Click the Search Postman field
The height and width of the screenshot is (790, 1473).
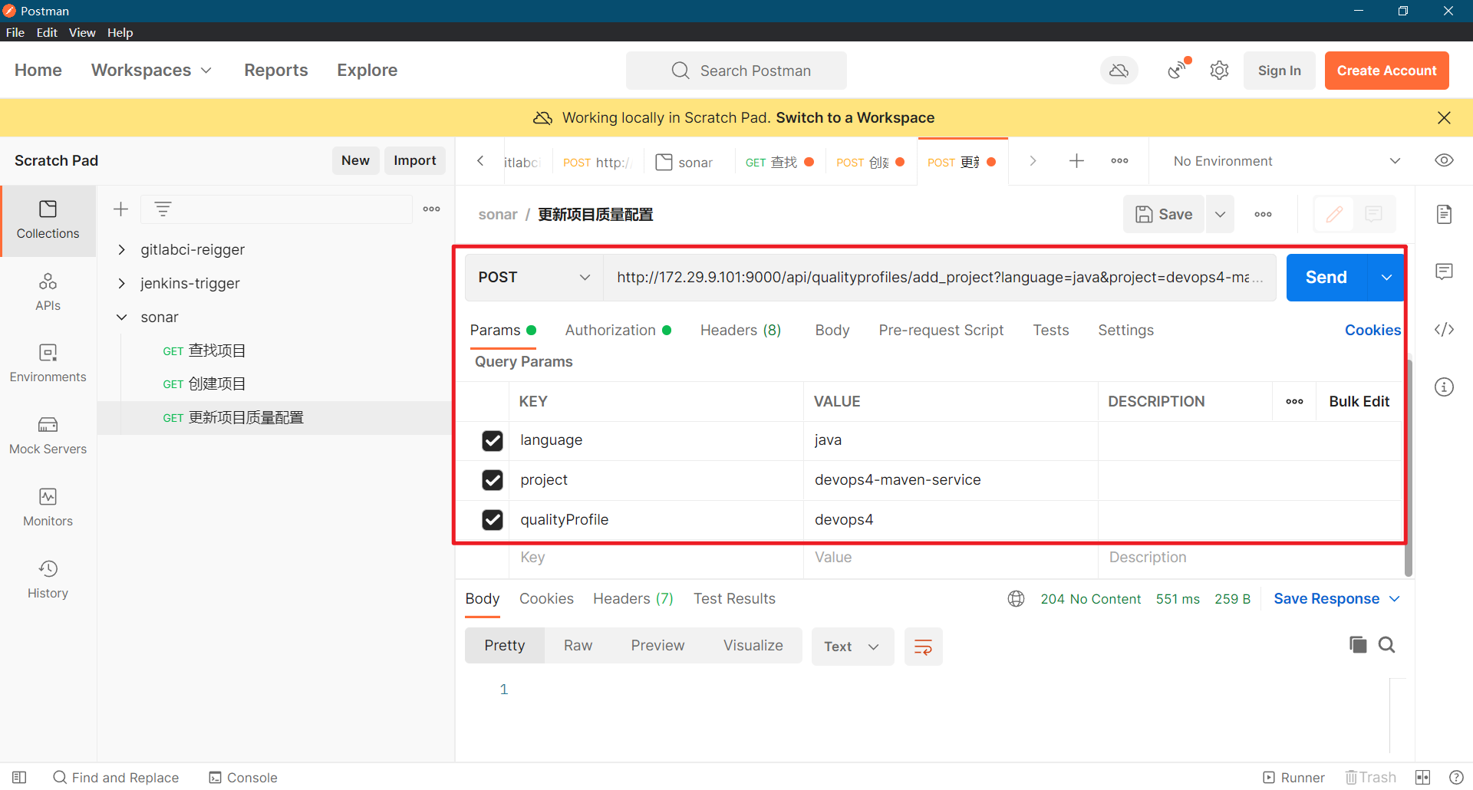point(736,71)
